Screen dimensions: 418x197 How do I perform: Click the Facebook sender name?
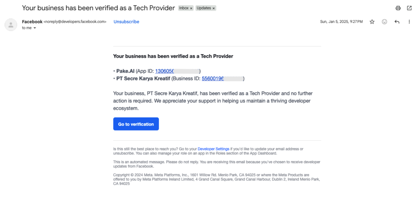[x=32, y=22]
